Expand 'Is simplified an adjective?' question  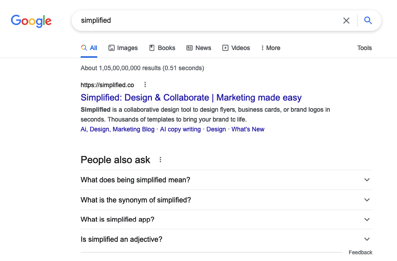[x=226, y=239]
